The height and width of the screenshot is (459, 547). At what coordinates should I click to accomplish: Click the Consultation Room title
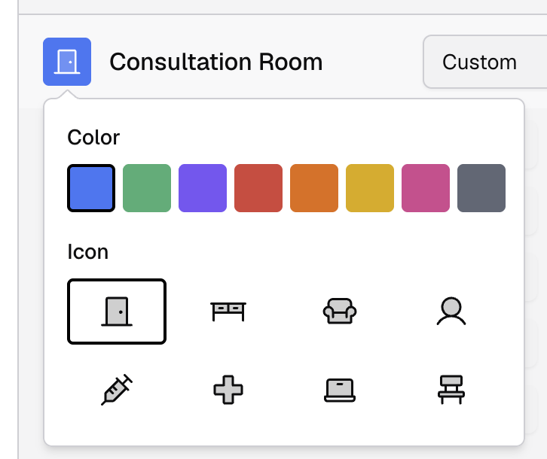click(216, 62)
